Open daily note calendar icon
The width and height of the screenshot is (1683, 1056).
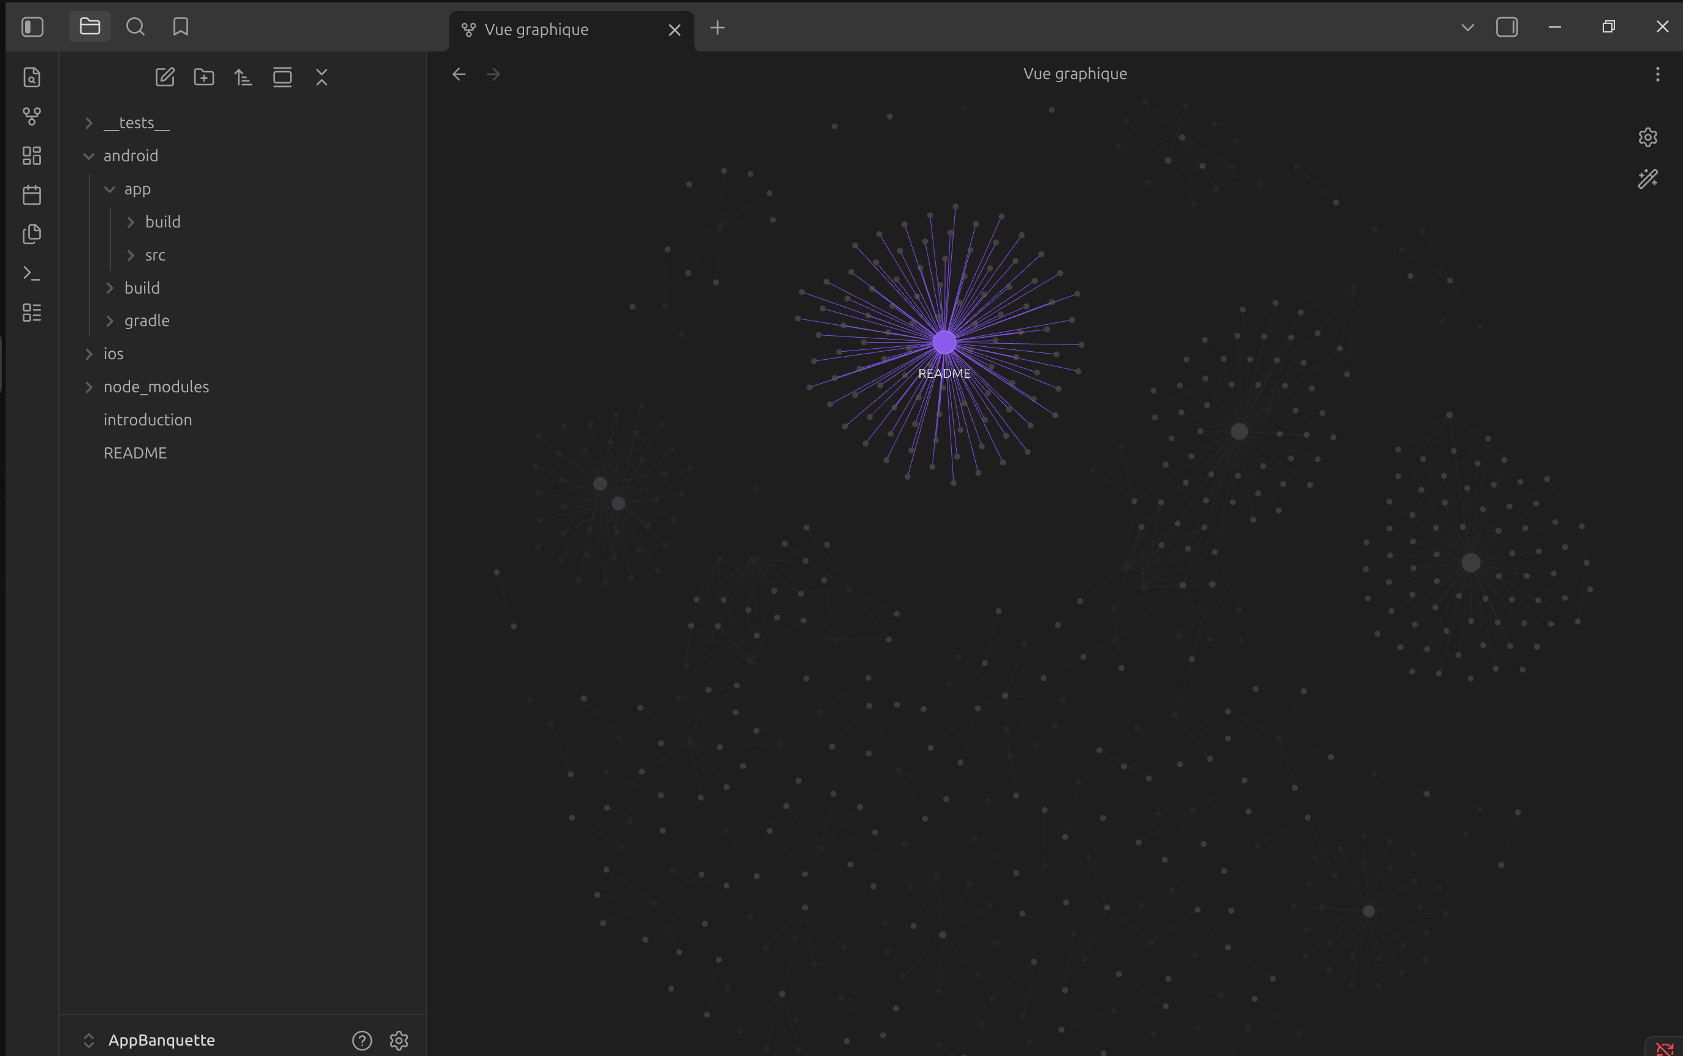click(31, 194)
